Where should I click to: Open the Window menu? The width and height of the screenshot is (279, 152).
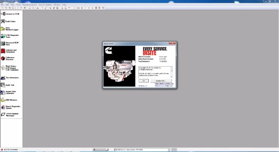tap(57, 5)
